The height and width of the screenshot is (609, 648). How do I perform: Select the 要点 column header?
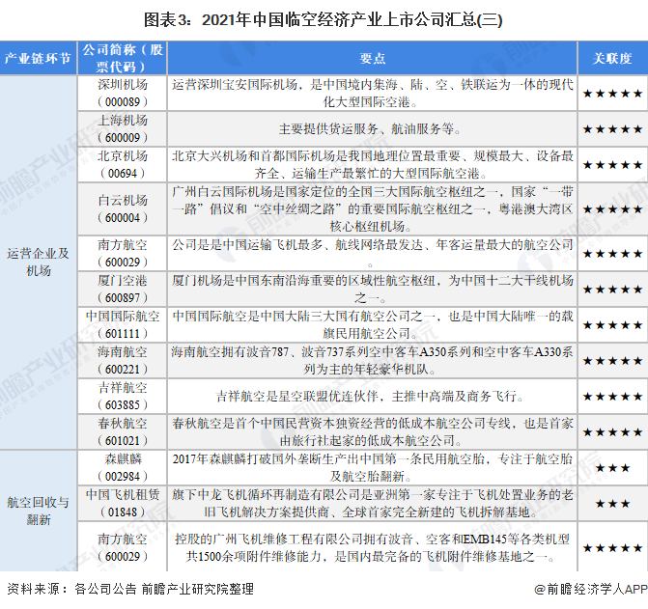[x=372, y=58]
